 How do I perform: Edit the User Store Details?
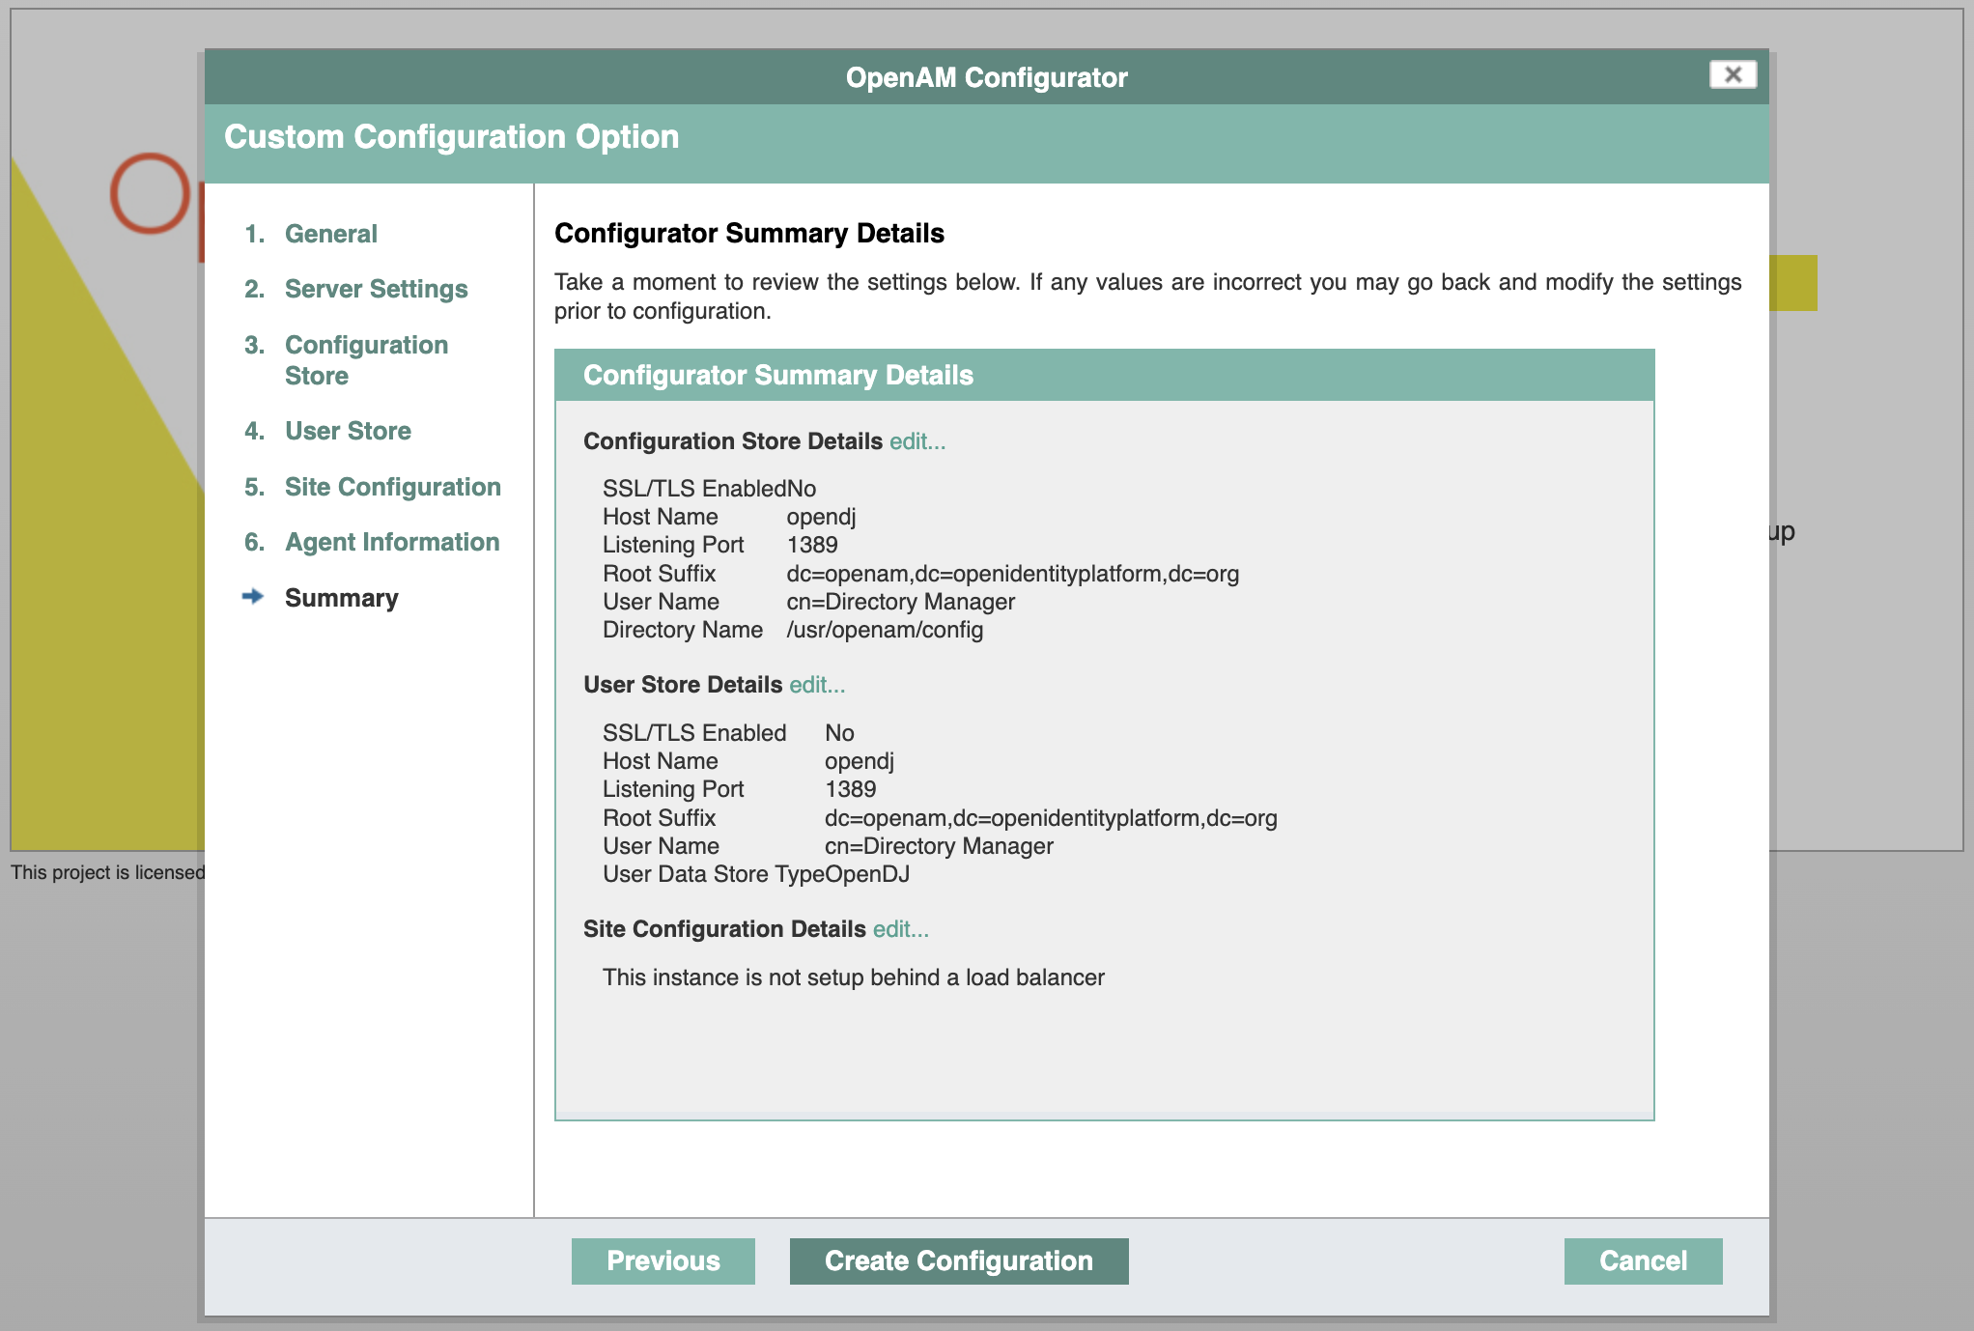(x=816, y=685)
